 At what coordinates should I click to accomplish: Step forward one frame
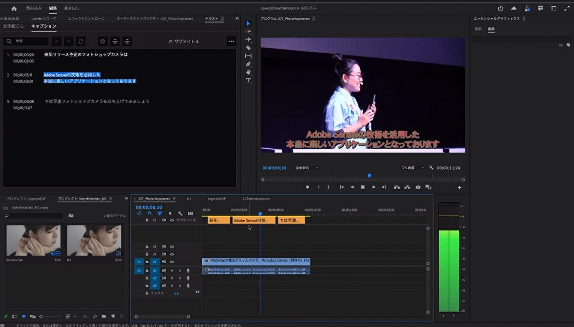point(373,187)
